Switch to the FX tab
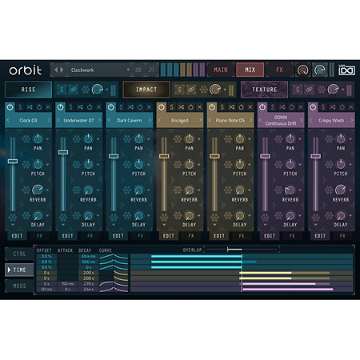The image size is (360, 360). (279, 70)
